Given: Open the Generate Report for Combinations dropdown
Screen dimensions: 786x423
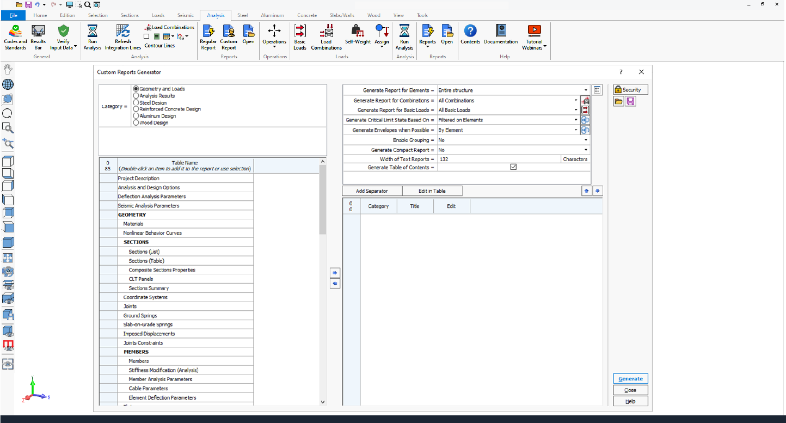Looking at the screenshot, I should coord(575,100).
